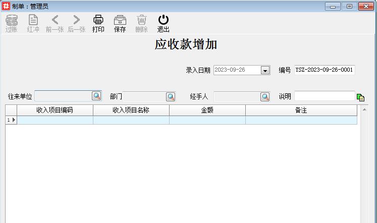
Task: Delete the record with 删除 trash icon
Action: pyautogui.click(x=142, y=23)
